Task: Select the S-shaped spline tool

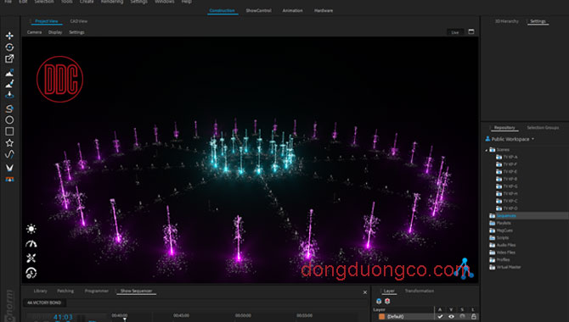Action: tap(9, 108)
